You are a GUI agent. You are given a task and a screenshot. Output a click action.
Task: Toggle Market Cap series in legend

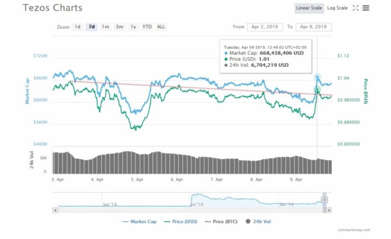[139, 221]
